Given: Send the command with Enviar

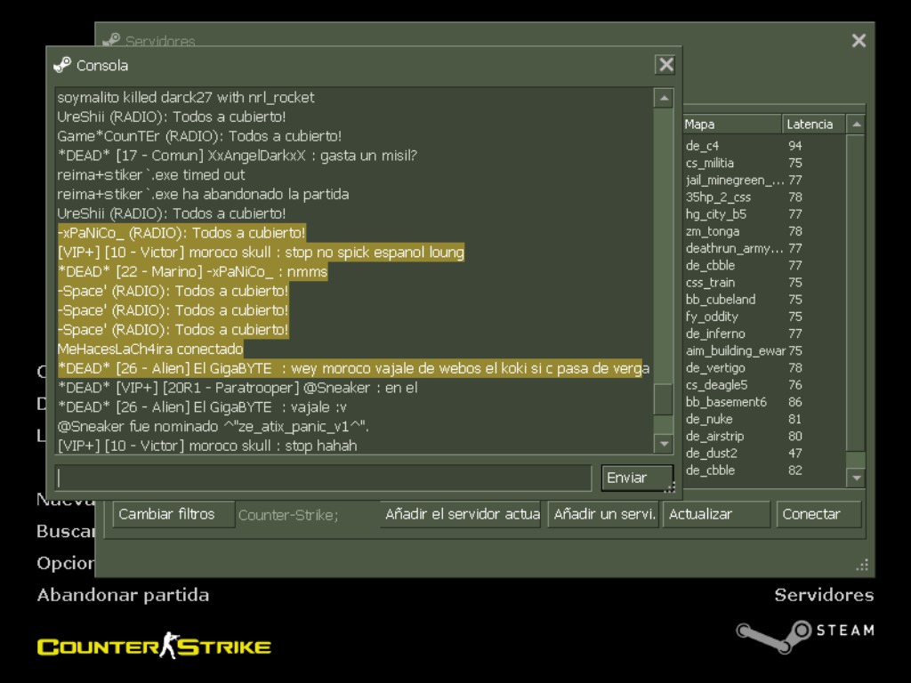Looking at the screenshot, I should (x=637, y=478).
